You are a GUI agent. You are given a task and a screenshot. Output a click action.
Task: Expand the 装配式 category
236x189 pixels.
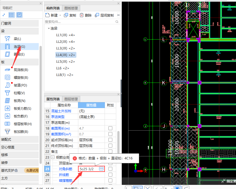[20, 140]
